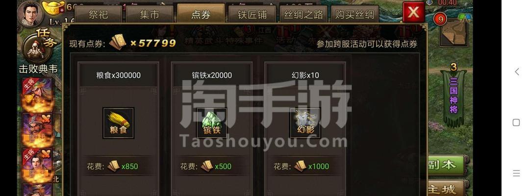Switch to the 祭祀 tab
The height and width of the screenshot is (196, 531).
click(x=98, y=15)
